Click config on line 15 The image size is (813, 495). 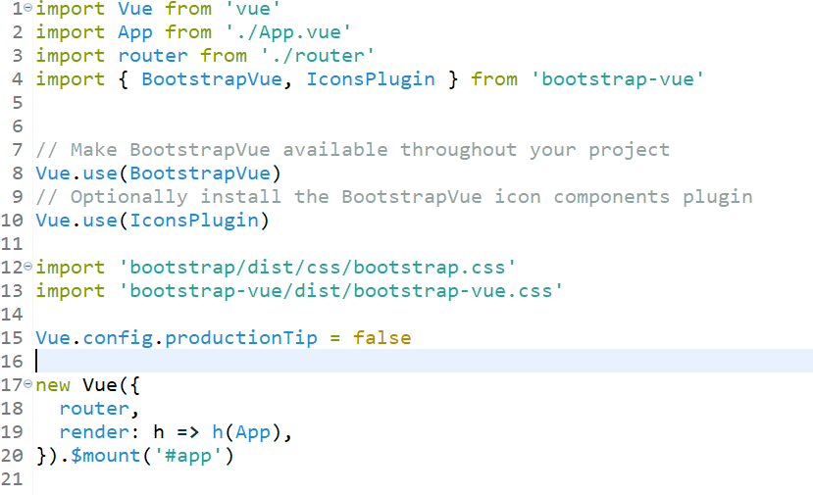[x=118, y=338]
